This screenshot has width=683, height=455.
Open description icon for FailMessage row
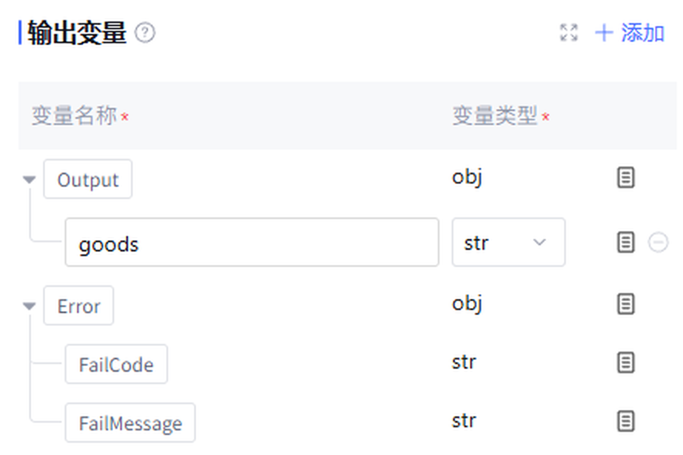pyautogui.click(x=625, y=421)
